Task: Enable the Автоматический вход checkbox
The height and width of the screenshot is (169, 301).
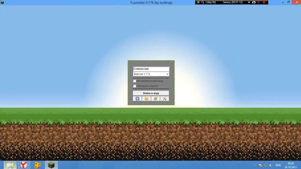Action: [x=135, y=81]
